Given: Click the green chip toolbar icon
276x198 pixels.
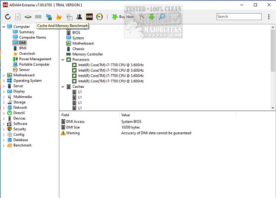Looking at the screenshot, I should [28, 17].
